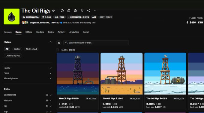Click rarity rank #4,119 badge
The height and width of the screenshot is (113, 204).
tap(179, 99)
